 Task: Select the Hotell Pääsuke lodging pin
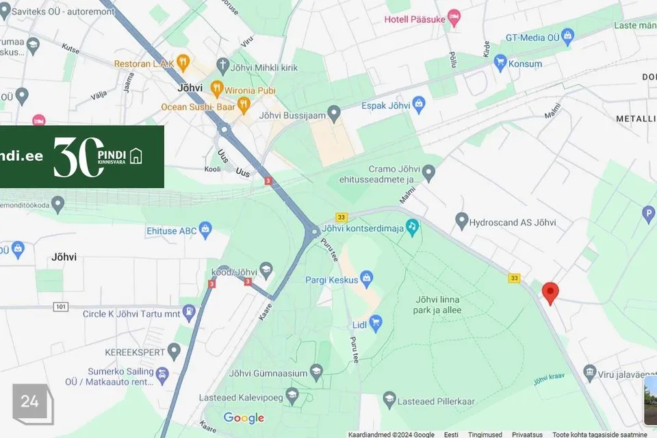[454, 18]
